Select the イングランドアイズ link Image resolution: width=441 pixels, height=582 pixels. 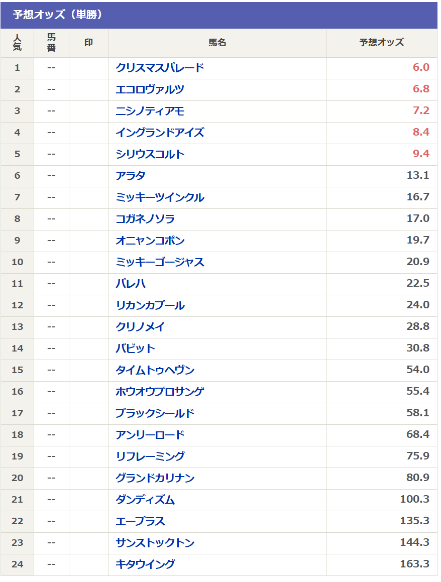point(160,133)
